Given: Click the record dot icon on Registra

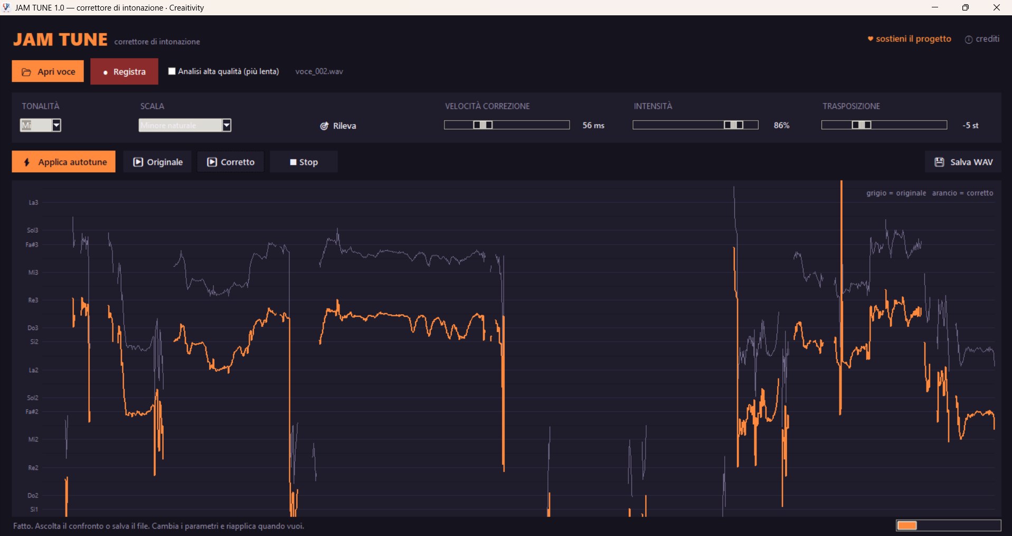Looking at the screenshot, I should click(106, 72).
